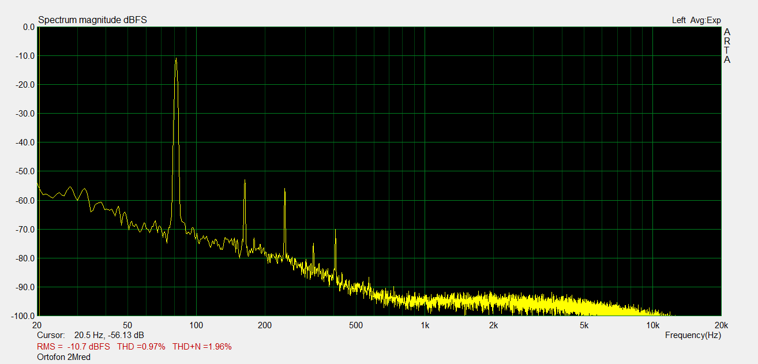
Task: Click the third harmonic peak near 240 Hz
Action: coord(284,190)
